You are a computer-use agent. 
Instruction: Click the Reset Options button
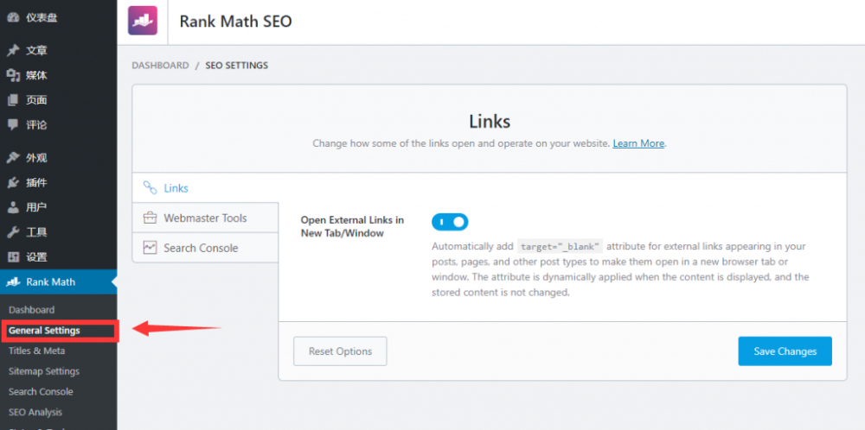coord(340,351)
